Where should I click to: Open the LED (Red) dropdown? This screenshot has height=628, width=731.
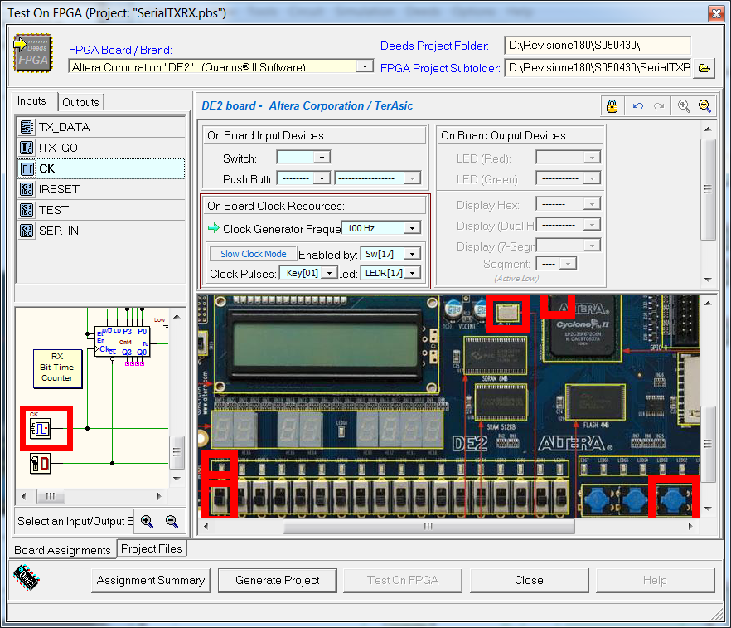[592, 158]
